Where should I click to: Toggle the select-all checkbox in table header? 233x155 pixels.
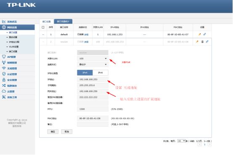pos(43,27)
